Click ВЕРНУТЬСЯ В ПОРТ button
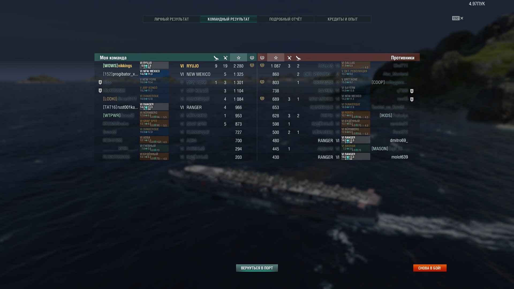The image size is (514, 289). coord(257,268)
